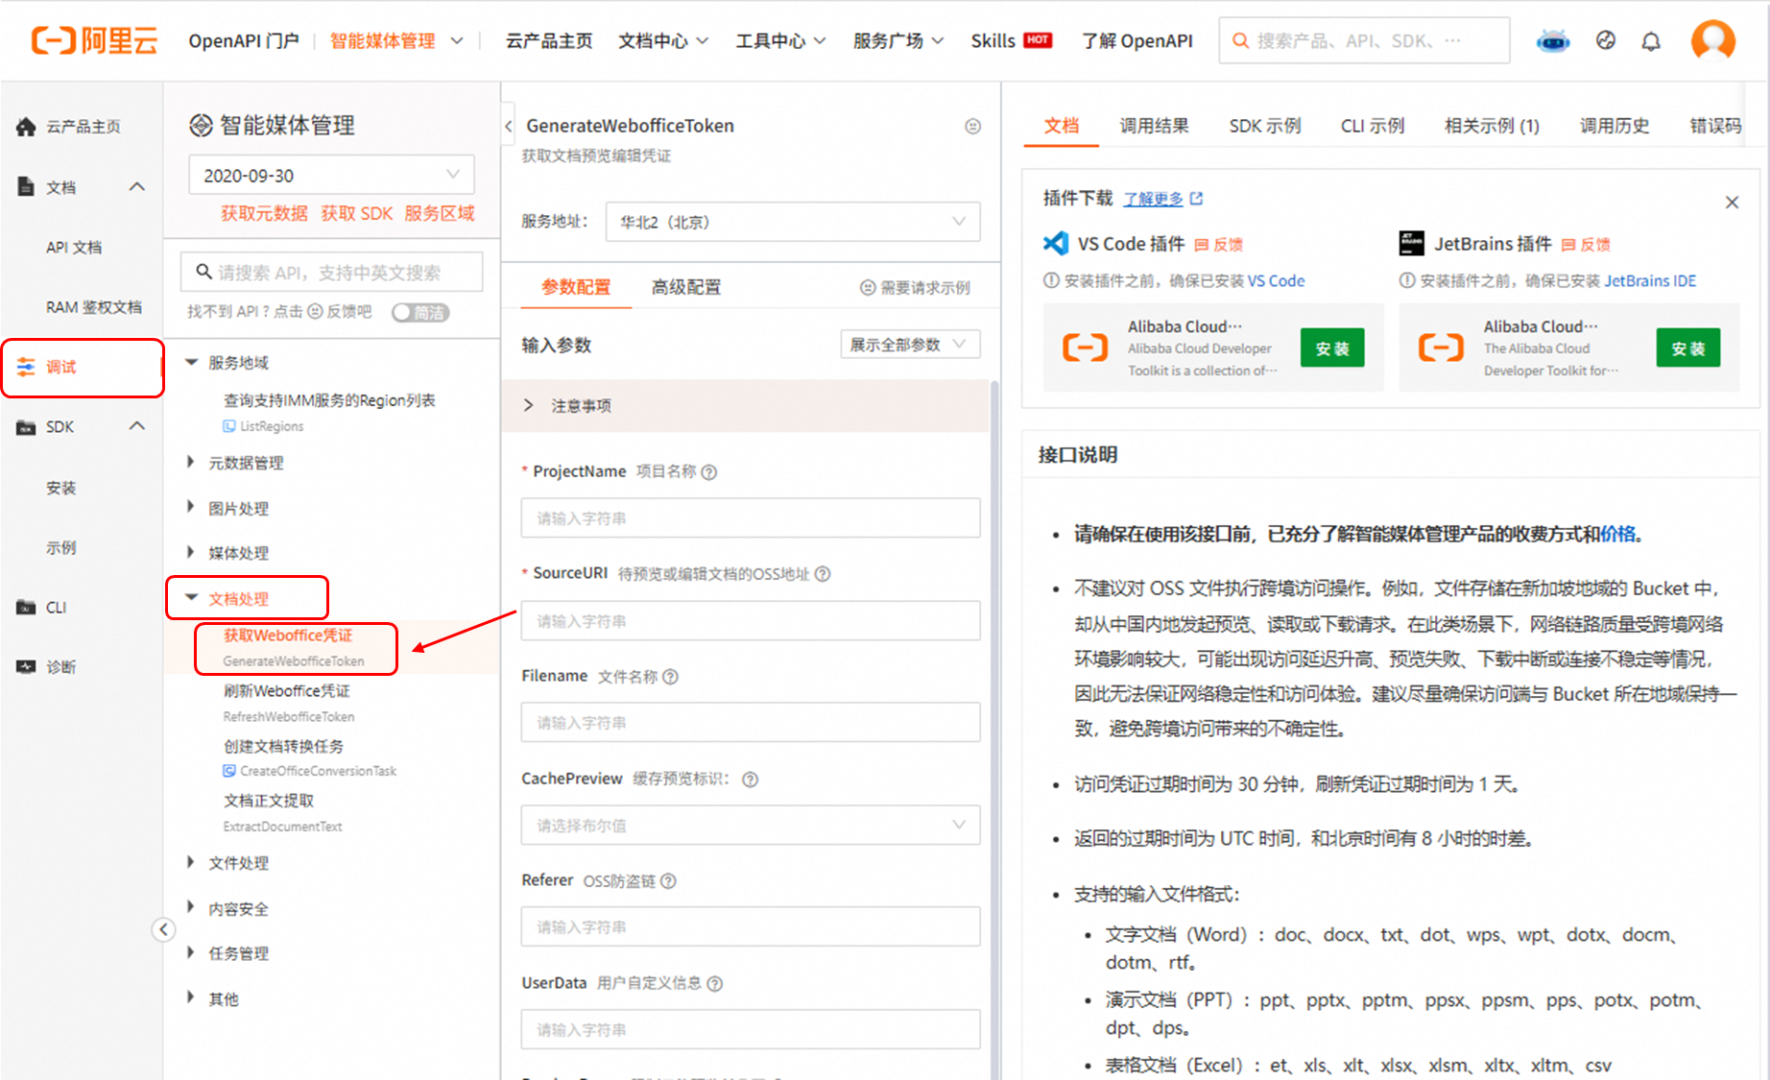Open the 相关示例 (1) tab
Screen dimensions: 1770x1080
(1491, 126)
